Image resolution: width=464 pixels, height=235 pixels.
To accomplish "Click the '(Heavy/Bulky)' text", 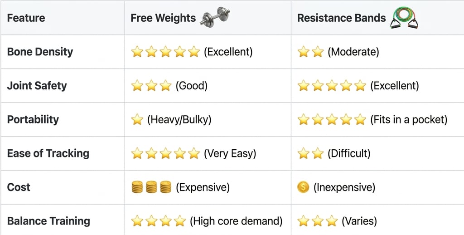I will (179, 120).
